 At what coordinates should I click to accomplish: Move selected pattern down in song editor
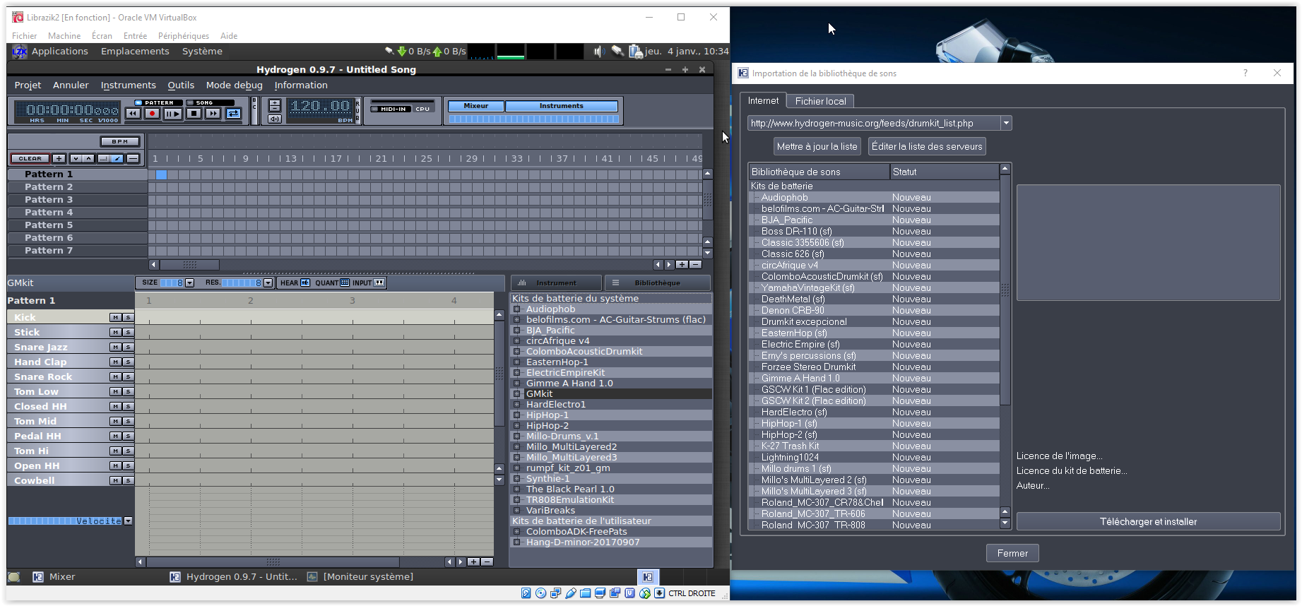point(76,158)
